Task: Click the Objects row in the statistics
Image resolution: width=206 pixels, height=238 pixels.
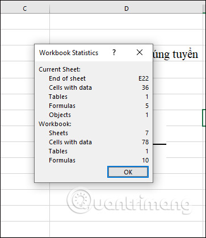Action: tap(94, 115)
